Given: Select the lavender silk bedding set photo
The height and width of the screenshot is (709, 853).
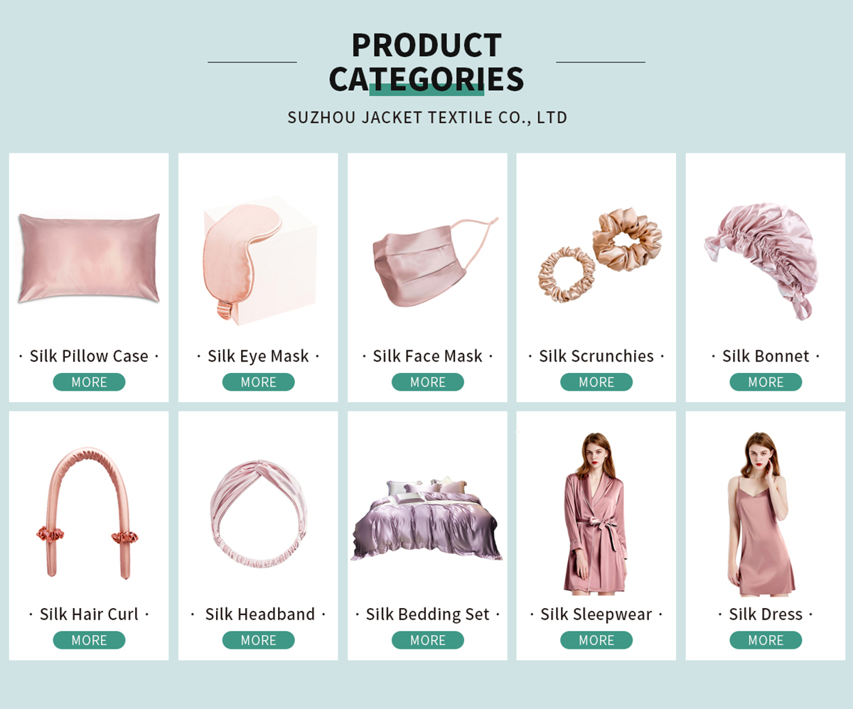Looking at the screenshot, I should (427, 519).
